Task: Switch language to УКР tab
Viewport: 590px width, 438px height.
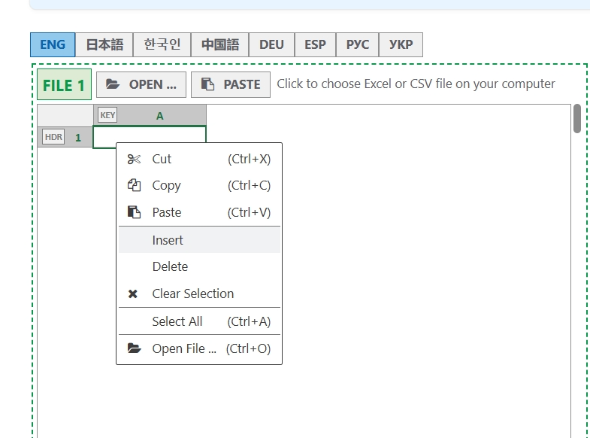Action: (x=401, y=45)
